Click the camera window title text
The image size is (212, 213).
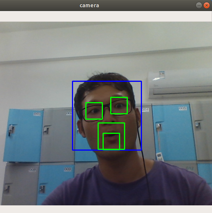coord(89,6)
